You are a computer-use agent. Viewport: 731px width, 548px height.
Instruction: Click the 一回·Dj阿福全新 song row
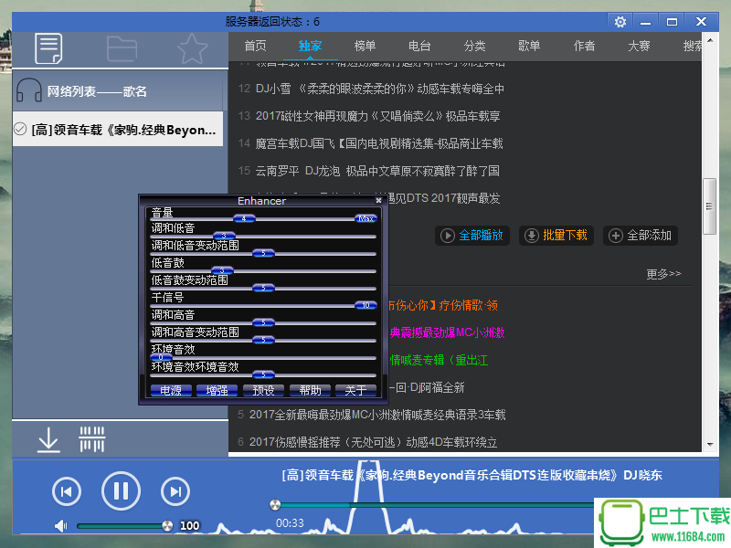coord(427,387)
